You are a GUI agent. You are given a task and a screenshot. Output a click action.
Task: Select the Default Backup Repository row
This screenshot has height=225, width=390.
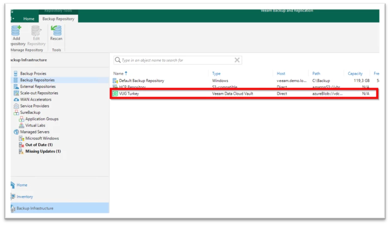click(245, 81)
